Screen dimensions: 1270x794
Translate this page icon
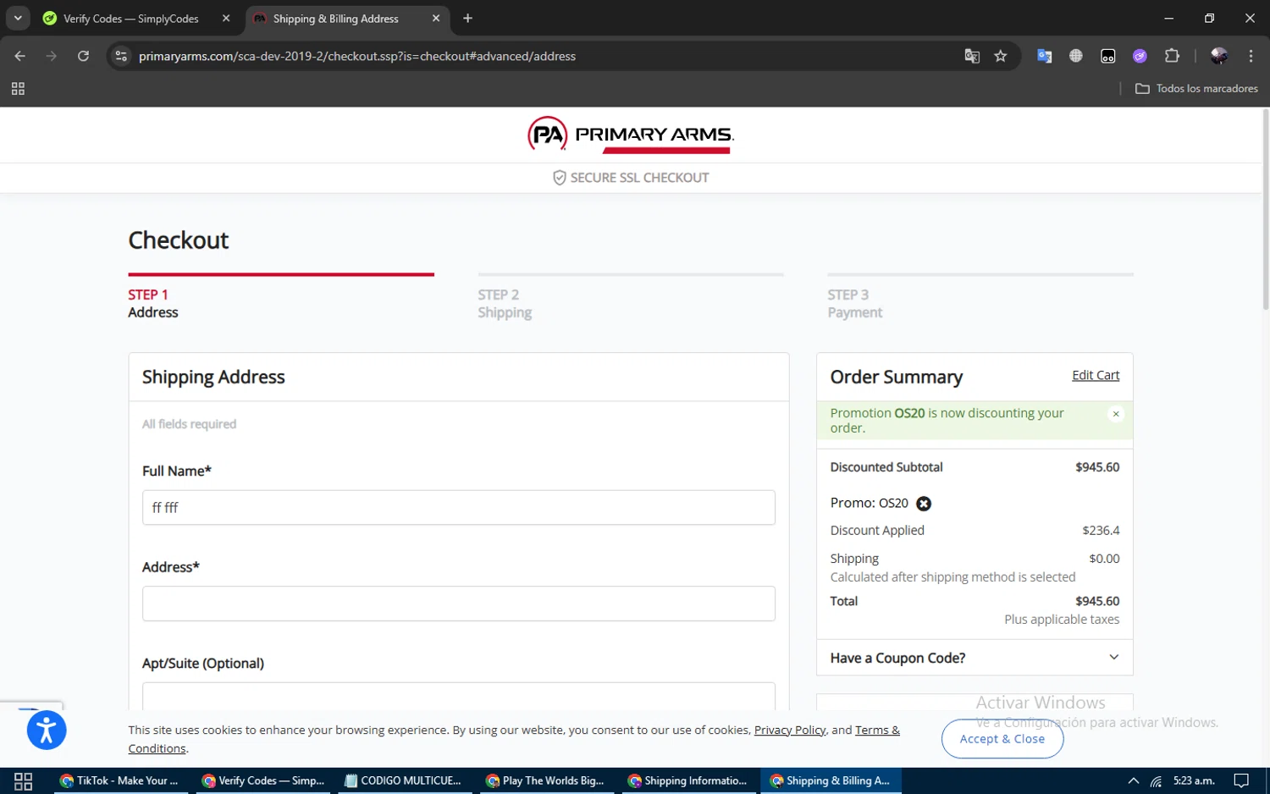[972, 56]
